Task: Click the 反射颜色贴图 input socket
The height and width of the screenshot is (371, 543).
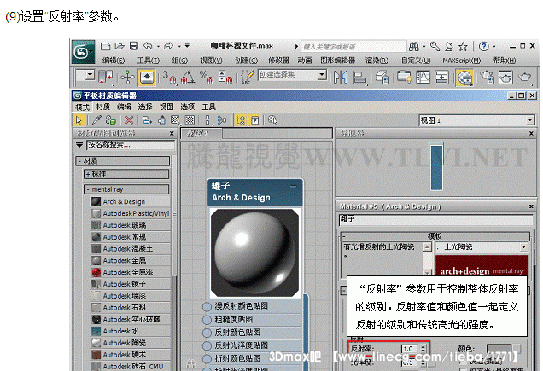Action: coord(207,333)
